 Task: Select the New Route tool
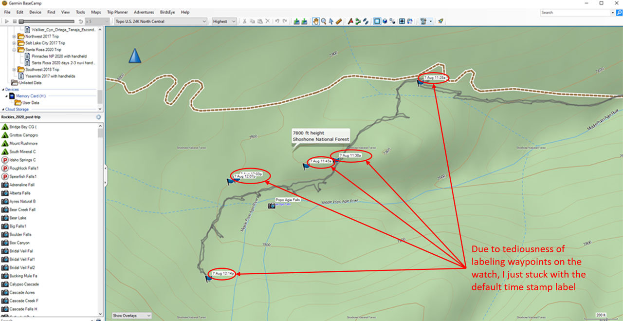pos(358,21)
